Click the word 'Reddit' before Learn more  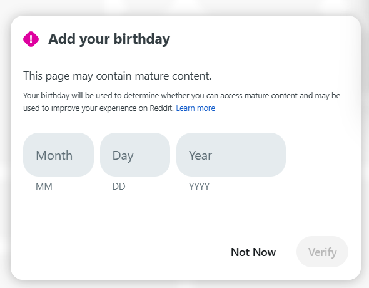(161, 108)
